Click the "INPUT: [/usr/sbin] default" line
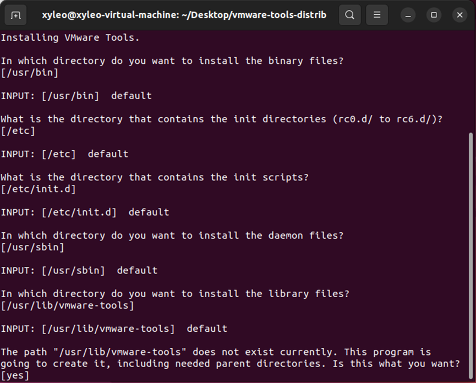This screenshot has width=476, height=383. (79, 270)
